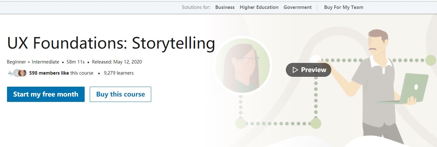Play the course Preview video
The image size is (437, 147).
(308, 70)
